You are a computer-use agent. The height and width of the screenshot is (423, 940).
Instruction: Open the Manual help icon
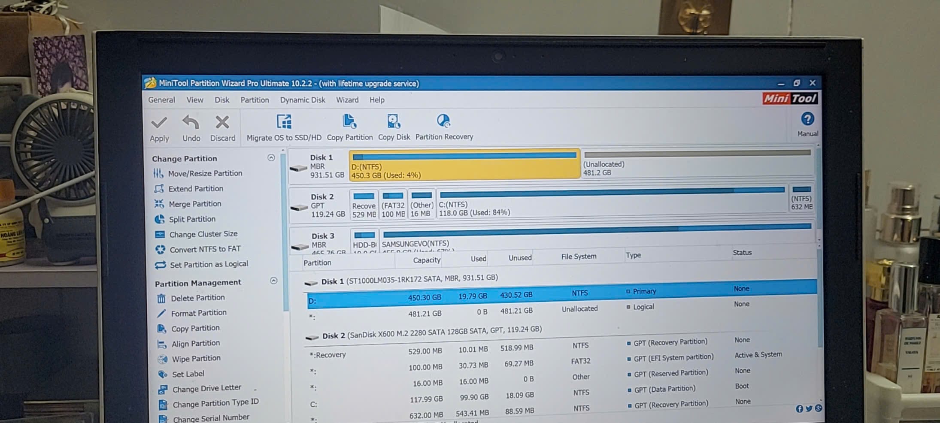pos(807,119)
